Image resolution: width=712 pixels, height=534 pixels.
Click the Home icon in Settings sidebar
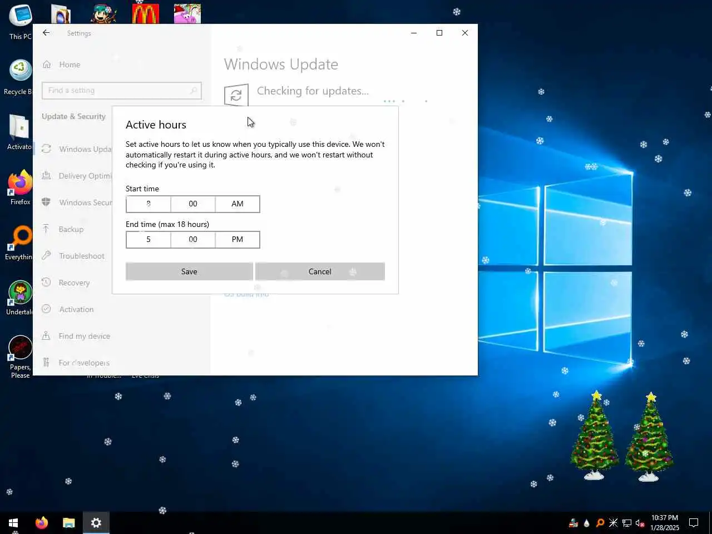click(x=47, y=65)
